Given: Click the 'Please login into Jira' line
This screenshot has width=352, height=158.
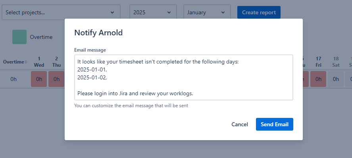Looking at the screenshot, I should (x=135, y=93).
